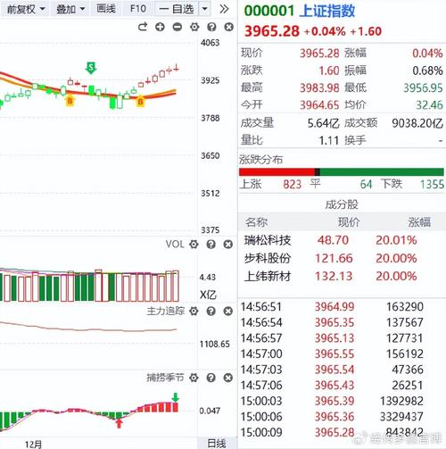Click the yellow B buy marker under the 3925 gridline
This screenshot has height=449, width=446.
tap(140, 101)
